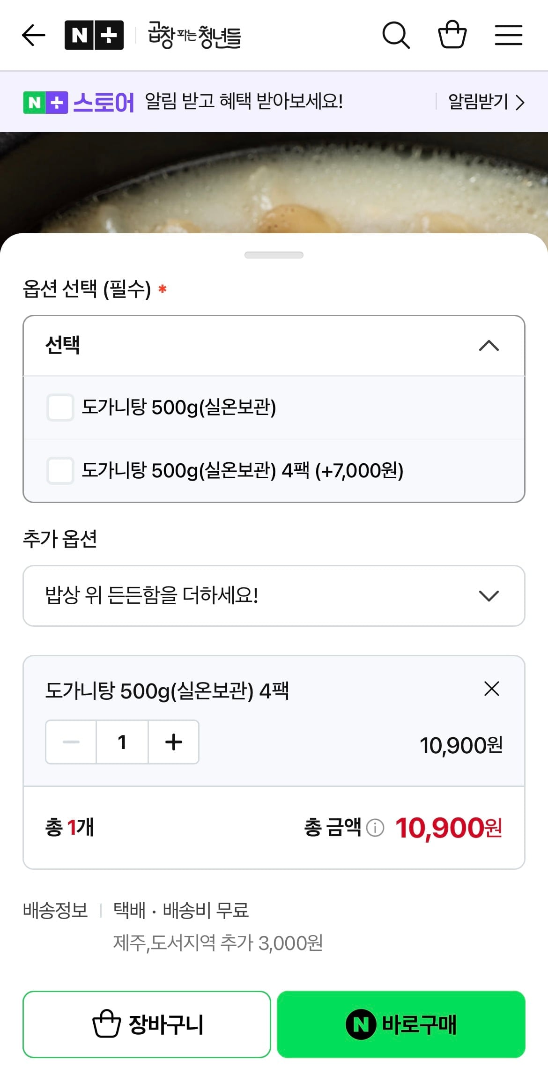
Task: Tap the bottom sheet drag handle
Action: click(x=274, y=255)
